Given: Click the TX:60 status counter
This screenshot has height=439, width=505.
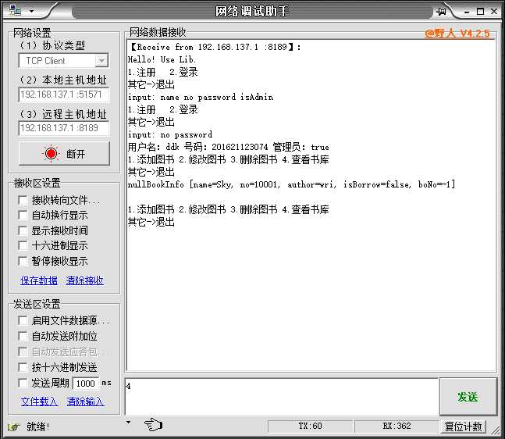Looking at the screenshot, I should tap(310, 426).
